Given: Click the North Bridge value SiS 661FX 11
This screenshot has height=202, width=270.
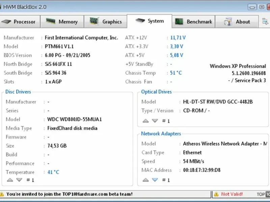Looking at the screenshot, I should click(x=58, y=64).
